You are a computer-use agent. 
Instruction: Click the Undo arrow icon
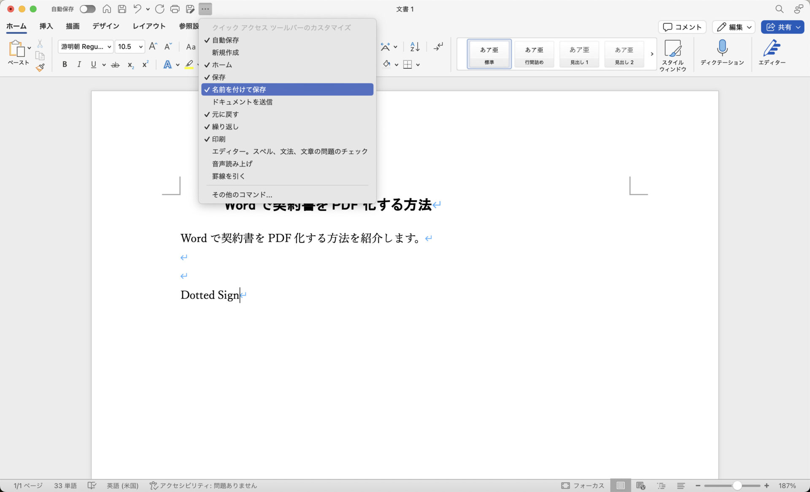[137, 9]
